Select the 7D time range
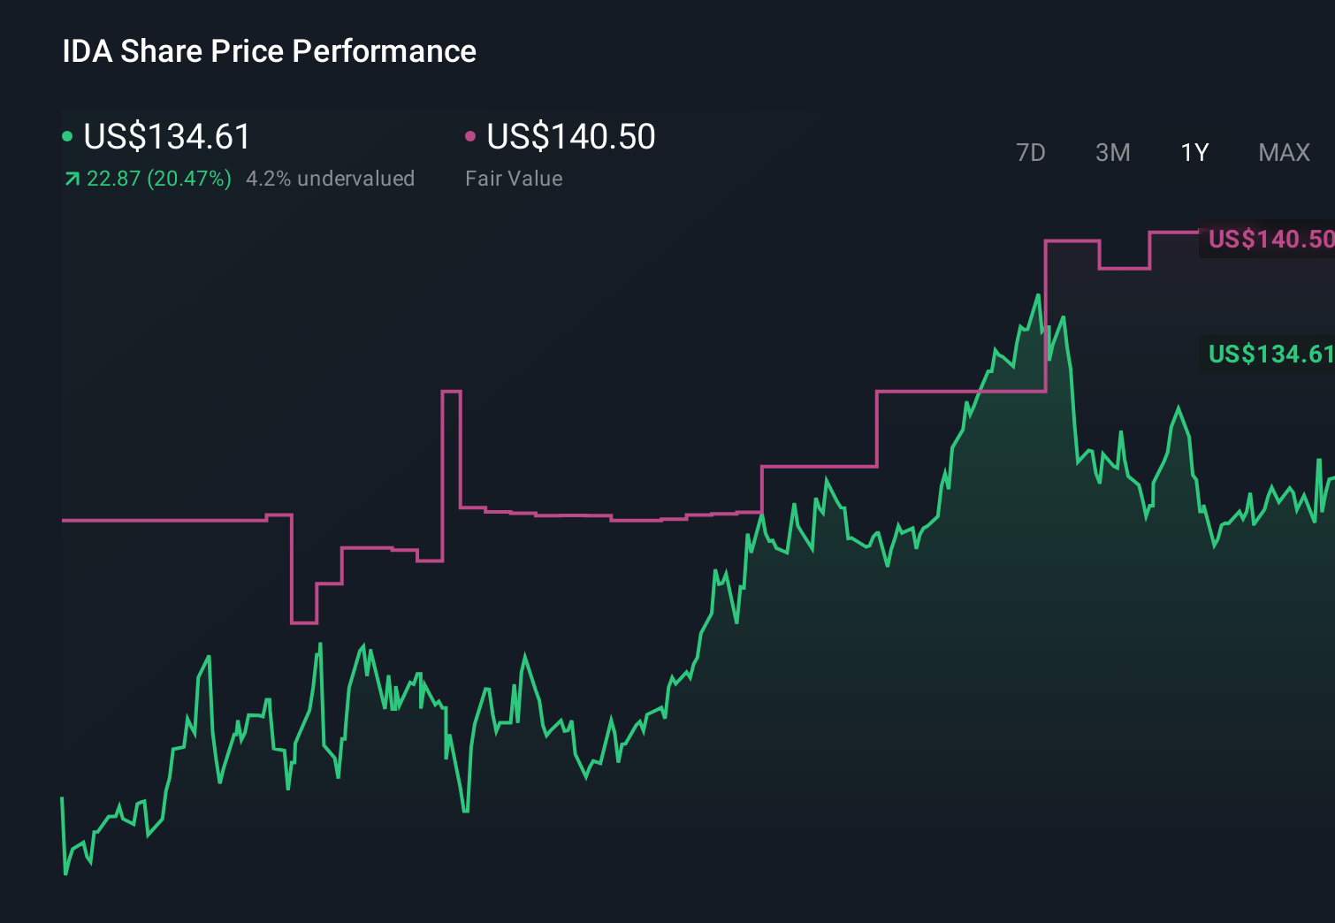This screenshot has width=1335, height=923. (x=1031, y=152)
